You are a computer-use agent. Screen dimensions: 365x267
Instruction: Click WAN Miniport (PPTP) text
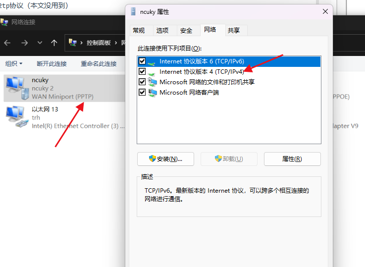click(x=62, y=97)
